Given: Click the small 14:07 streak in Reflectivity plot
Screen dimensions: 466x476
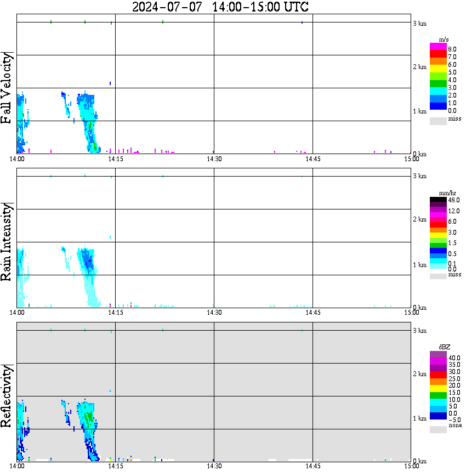Looking at the screenshot, I should click(x=66, y=413).
